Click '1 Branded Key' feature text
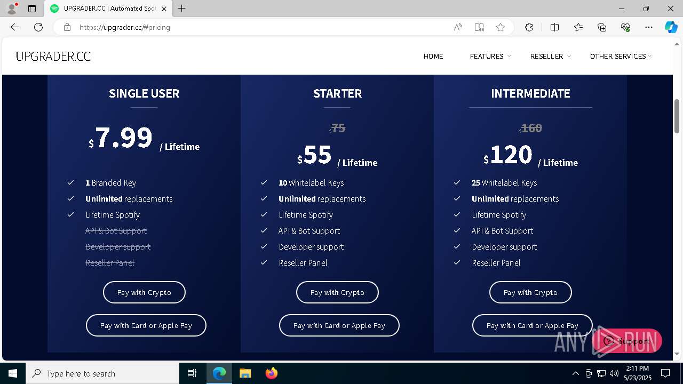 pyautogui.click(x=110, y=182)
